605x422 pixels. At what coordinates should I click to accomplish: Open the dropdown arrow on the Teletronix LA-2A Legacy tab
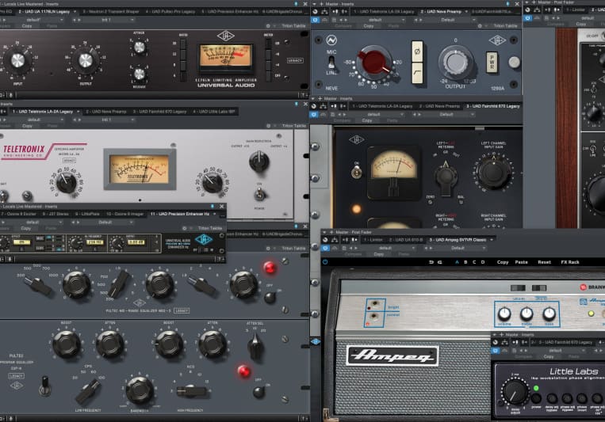point(78,112)
